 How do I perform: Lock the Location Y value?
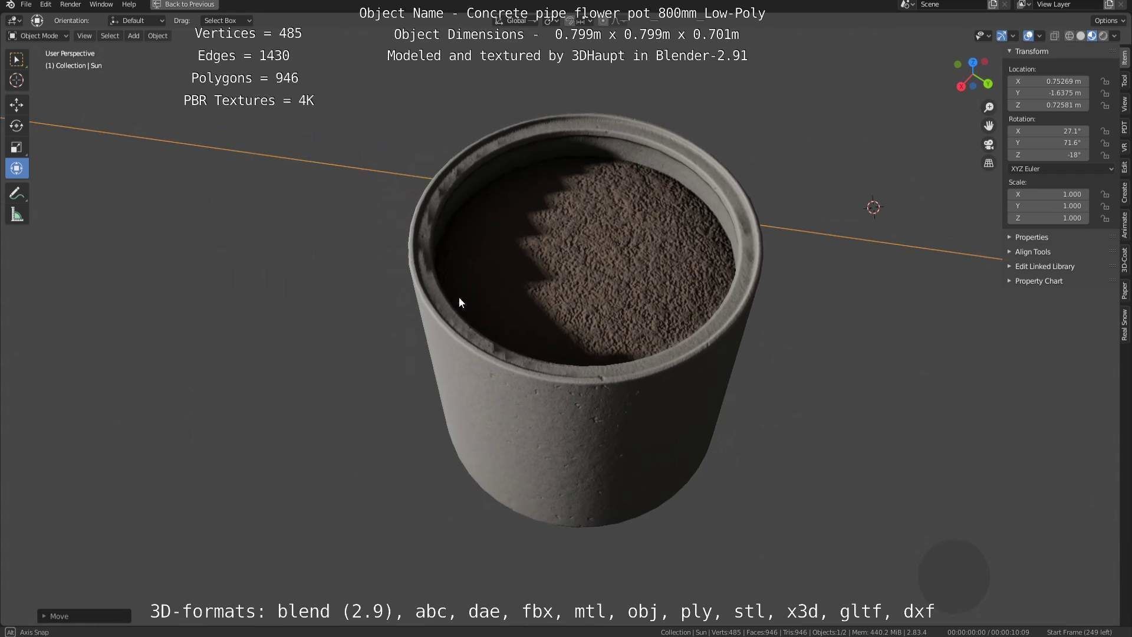[1105, 93]
